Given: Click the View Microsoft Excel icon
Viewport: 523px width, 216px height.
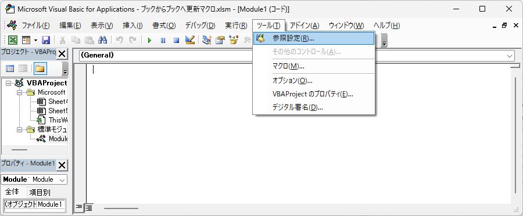Looking at the screenshot, I should click(13, 40).
